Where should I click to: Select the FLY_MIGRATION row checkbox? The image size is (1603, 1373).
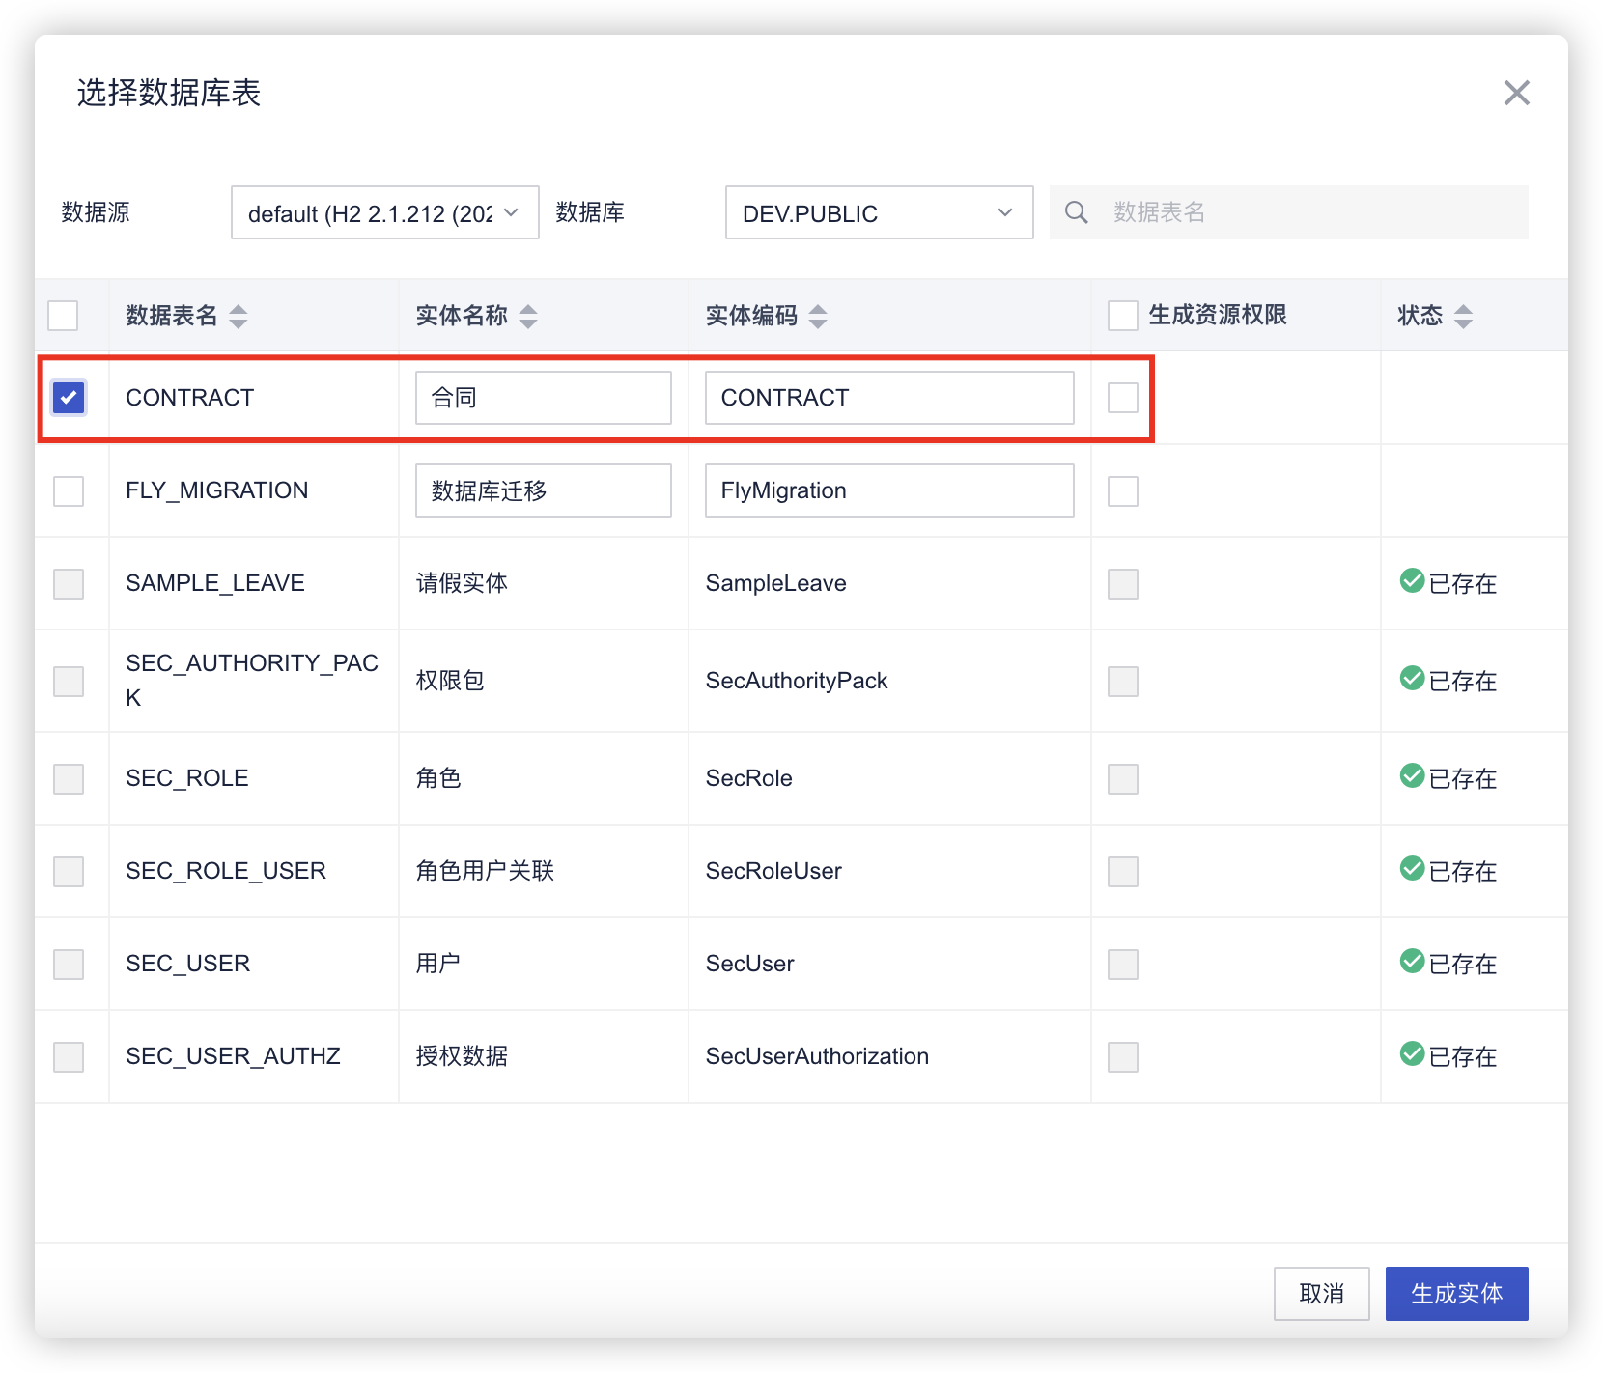[x=69, y=490]
